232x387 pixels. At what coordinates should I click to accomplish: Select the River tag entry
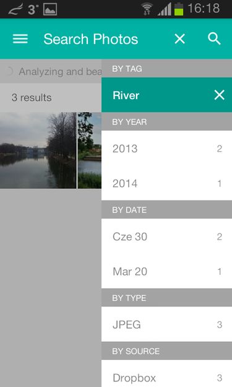[166, 95]
